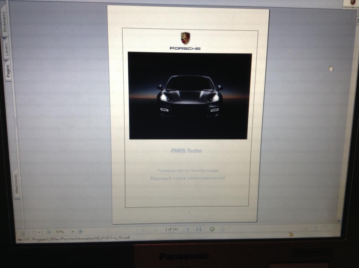Screen dimensions: 359x268
Task: Click the vertical scrollbar down arrow
Action: (339, 220)
